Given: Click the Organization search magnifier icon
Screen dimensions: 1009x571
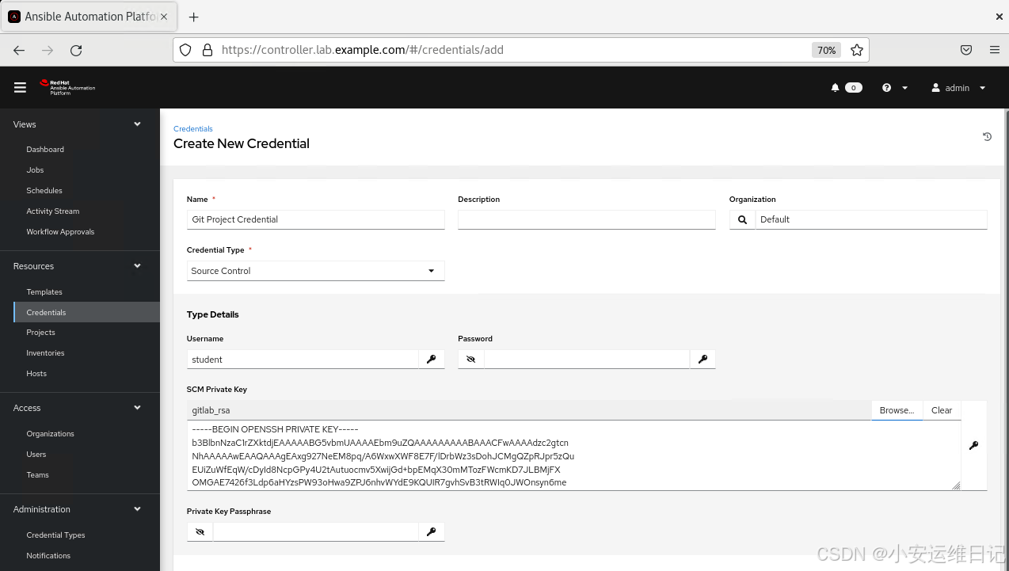Looking at the screenshot, I should click(742, 219).
